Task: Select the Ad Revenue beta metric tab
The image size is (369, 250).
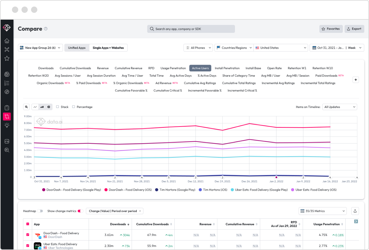Action: [x=167, y=83]
